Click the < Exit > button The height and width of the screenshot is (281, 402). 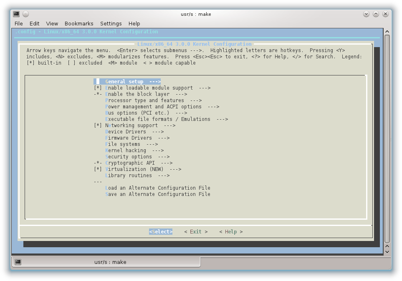196,231
